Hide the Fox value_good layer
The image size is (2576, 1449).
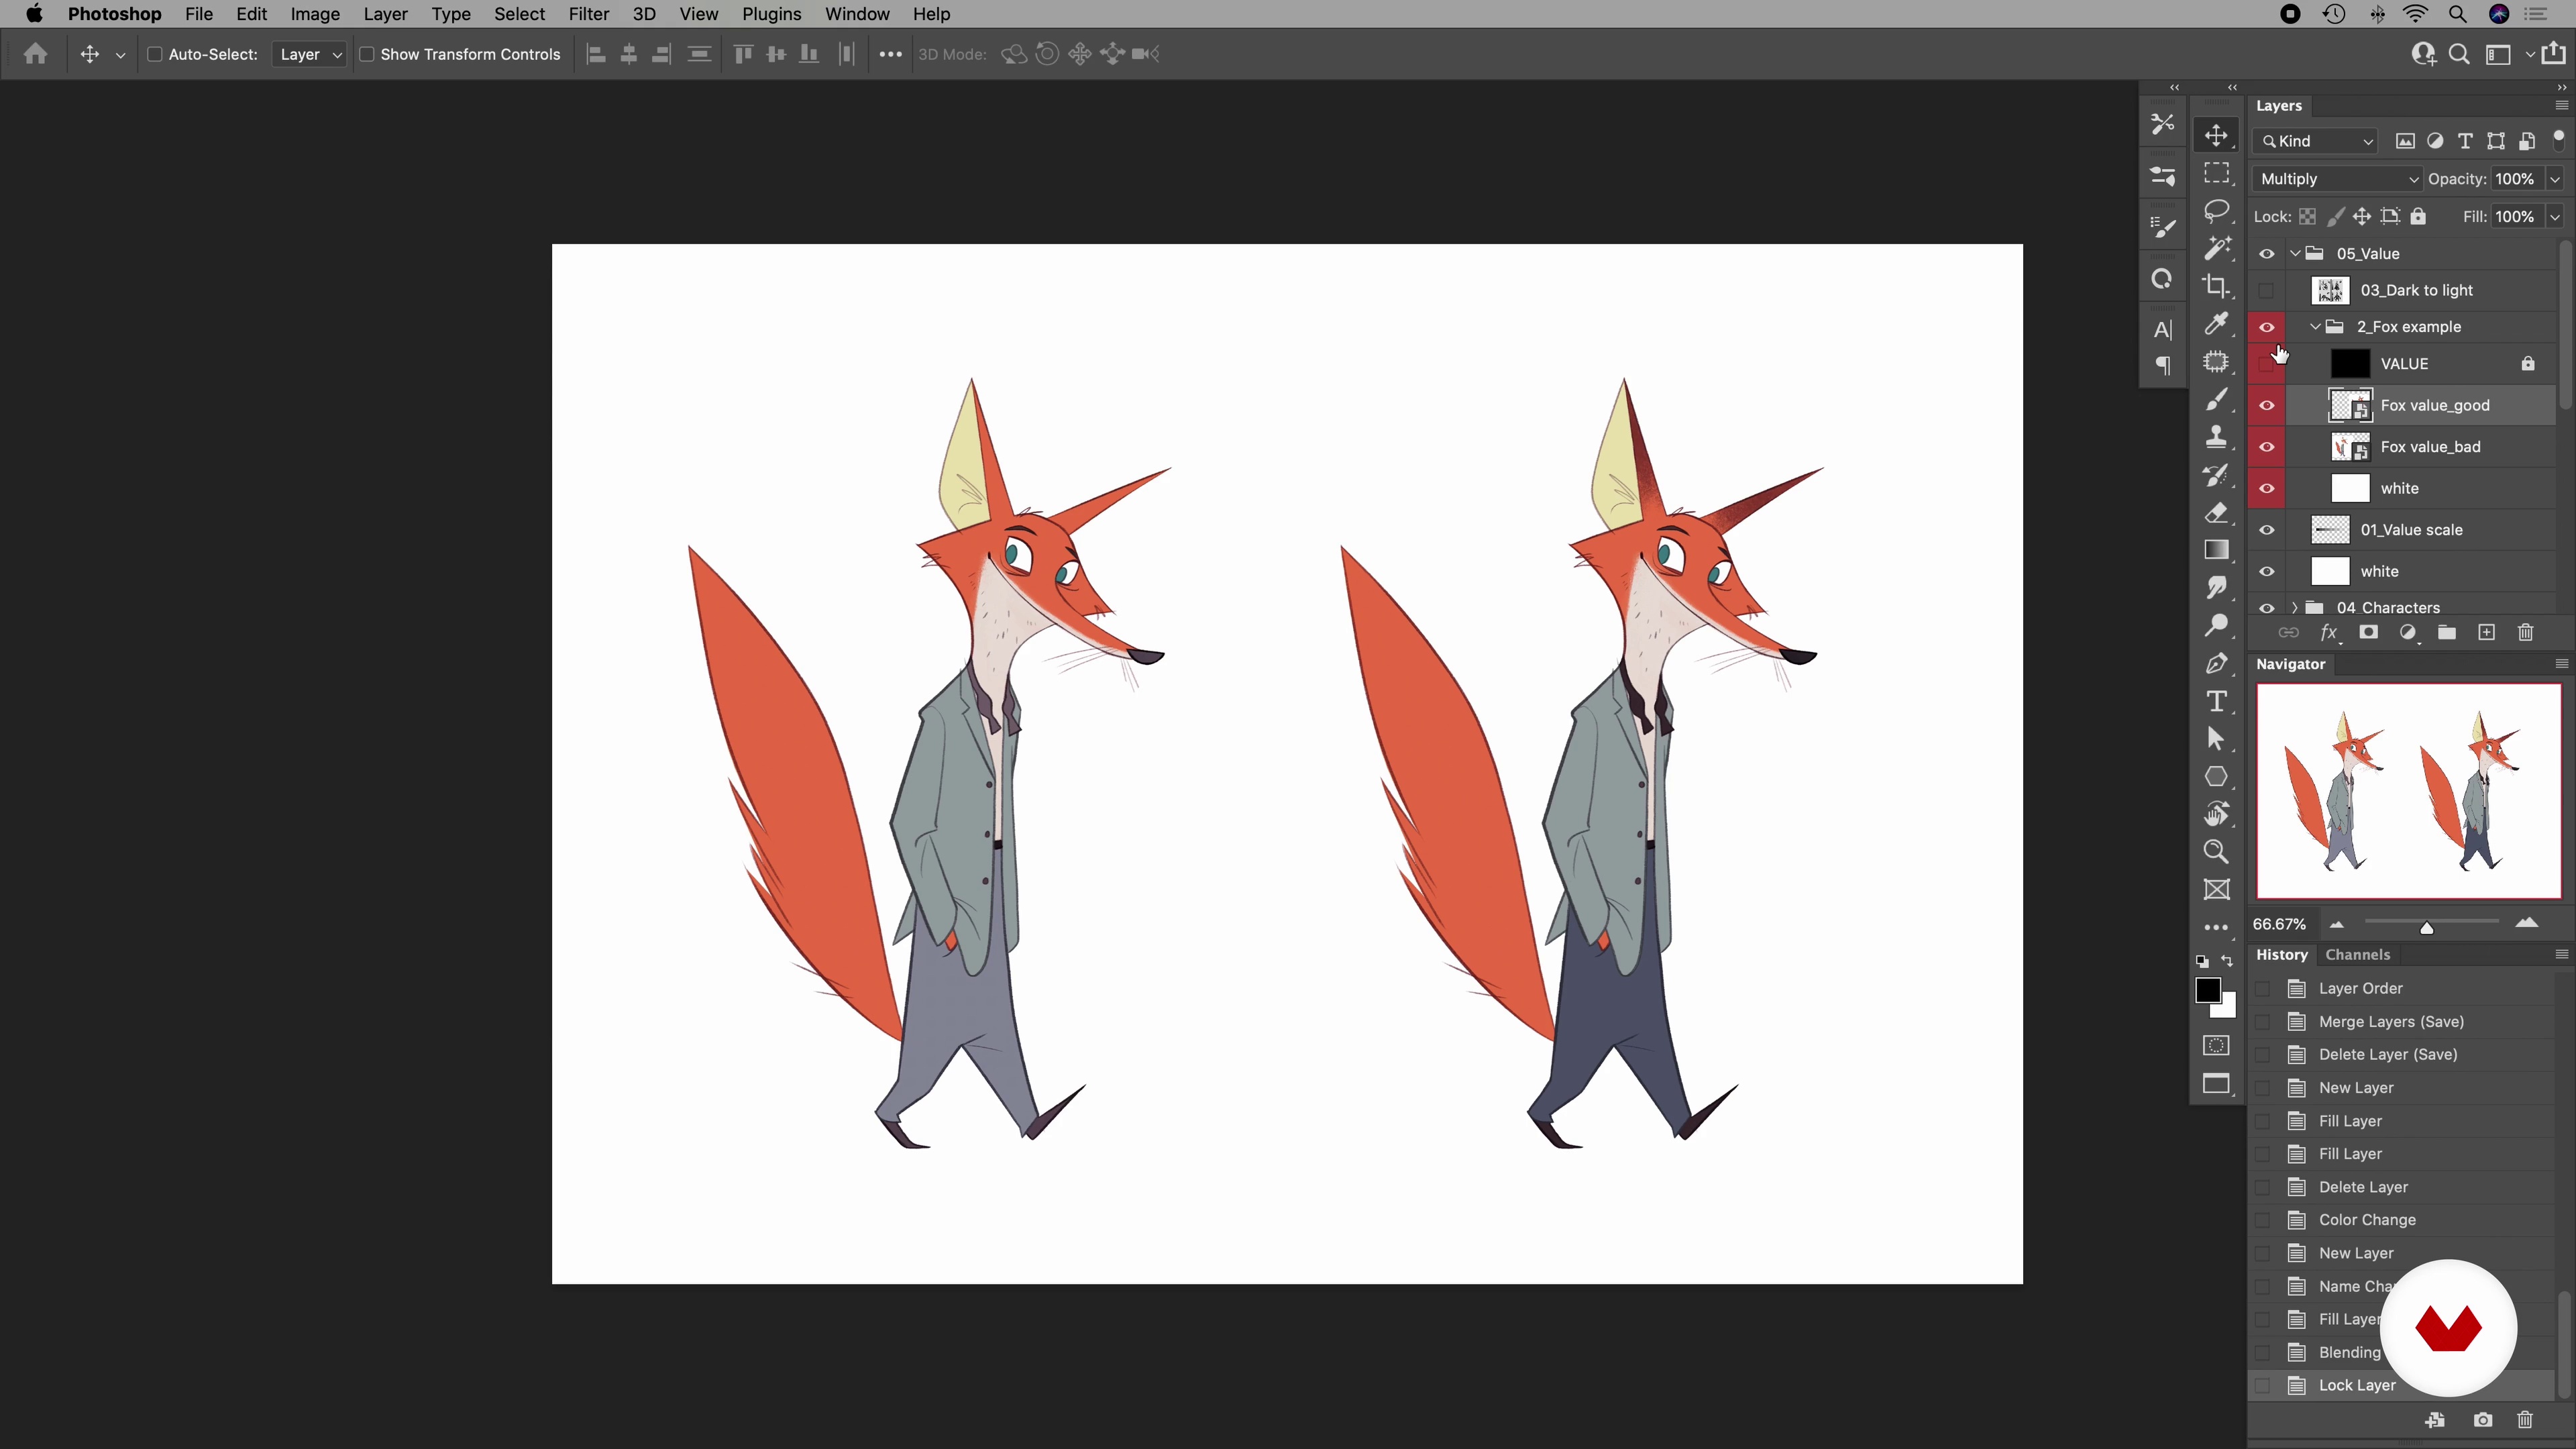(2267, 406)
